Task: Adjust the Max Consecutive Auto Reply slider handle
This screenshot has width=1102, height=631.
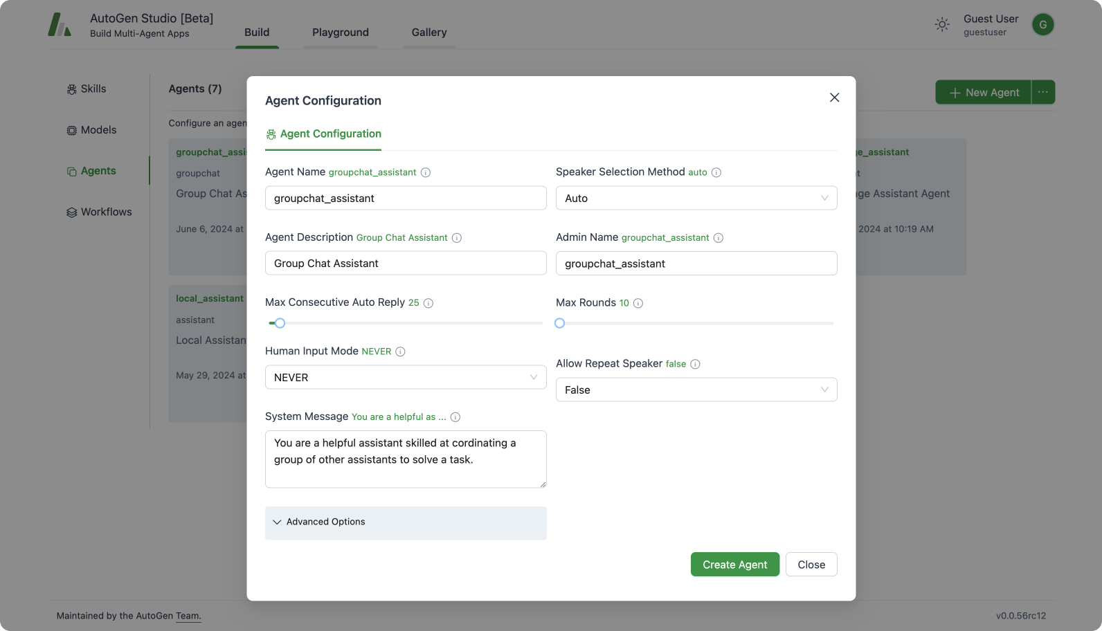Action: [x=280, y=323]
